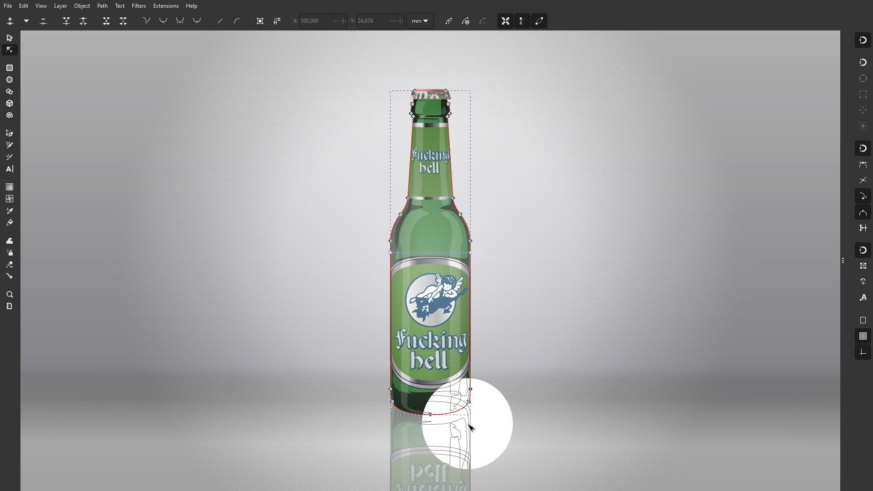Select the Pen (Bezier) tool
The height and width of the screenshot is (491, 873).
(10, 133)
